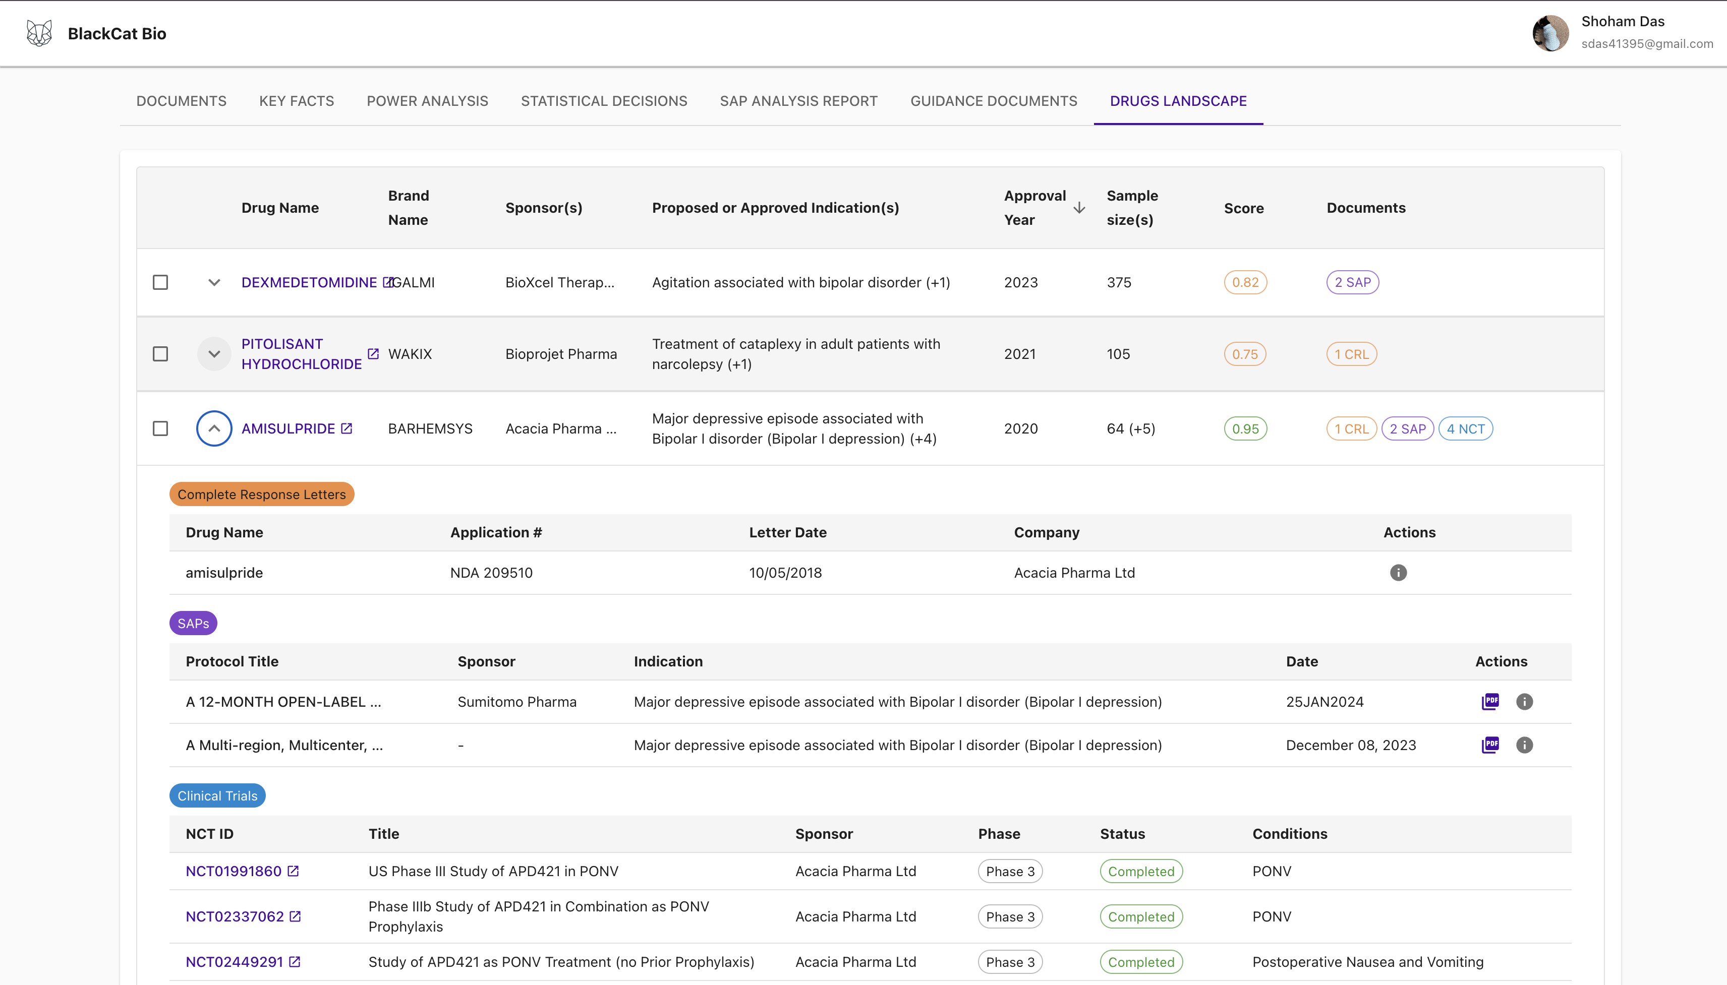Click the BlackCat Bio title text
The height and width of the screenshot is (985, 1727).
point(117,33)
